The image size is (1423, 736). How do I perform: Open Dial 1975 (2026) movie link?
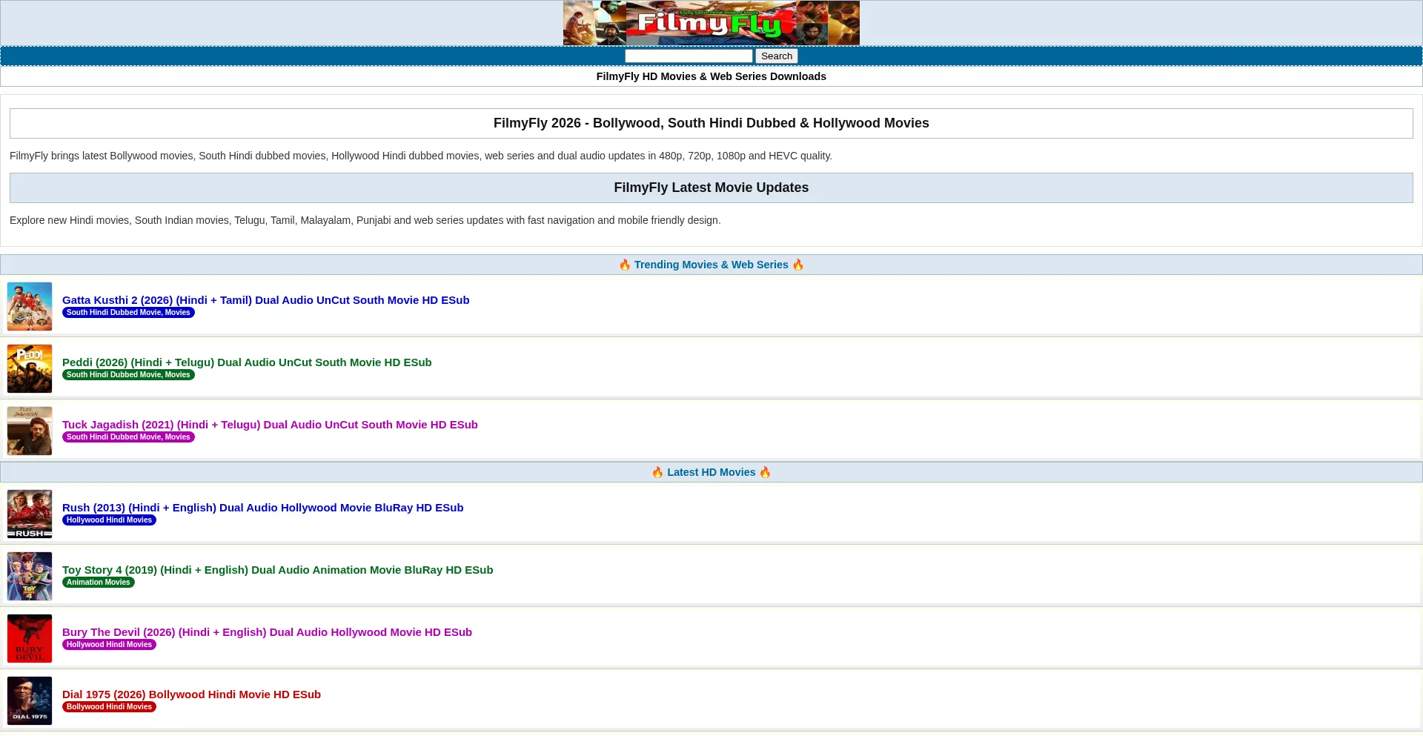click(x=191, y=694)
